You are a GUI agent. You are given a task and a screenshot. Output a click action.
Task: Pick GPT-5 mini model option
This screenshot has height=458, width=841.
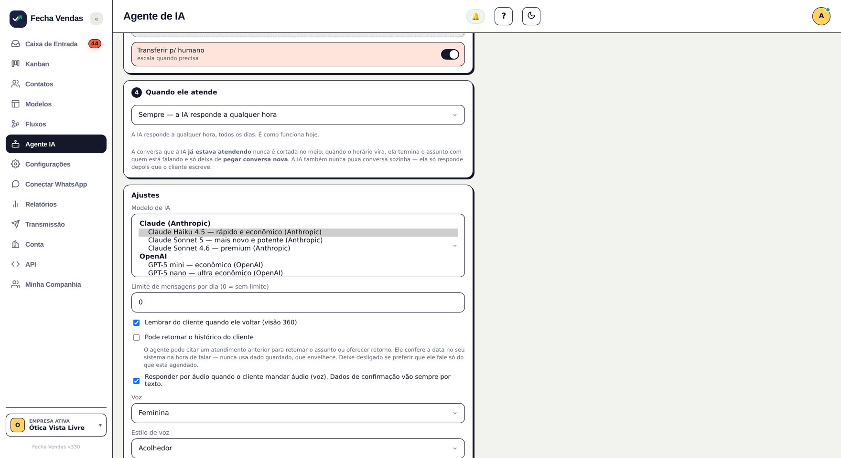pos(298,265)
